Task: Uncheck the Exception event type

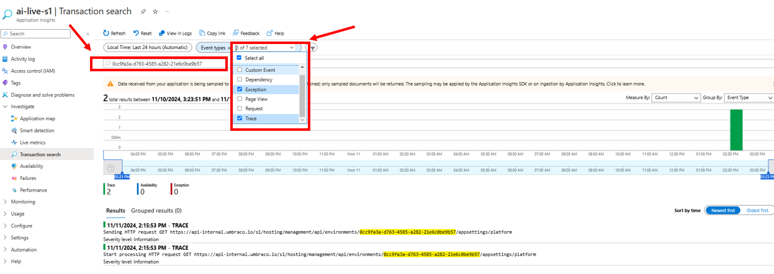Action: pos(240,89)
